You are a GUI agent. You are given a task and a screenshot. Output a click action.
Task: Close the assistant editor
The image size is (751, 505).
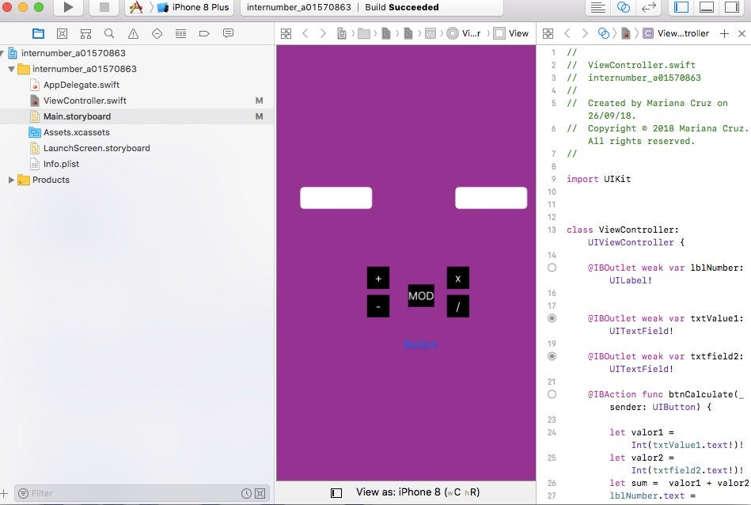click(x=742, y=33)
